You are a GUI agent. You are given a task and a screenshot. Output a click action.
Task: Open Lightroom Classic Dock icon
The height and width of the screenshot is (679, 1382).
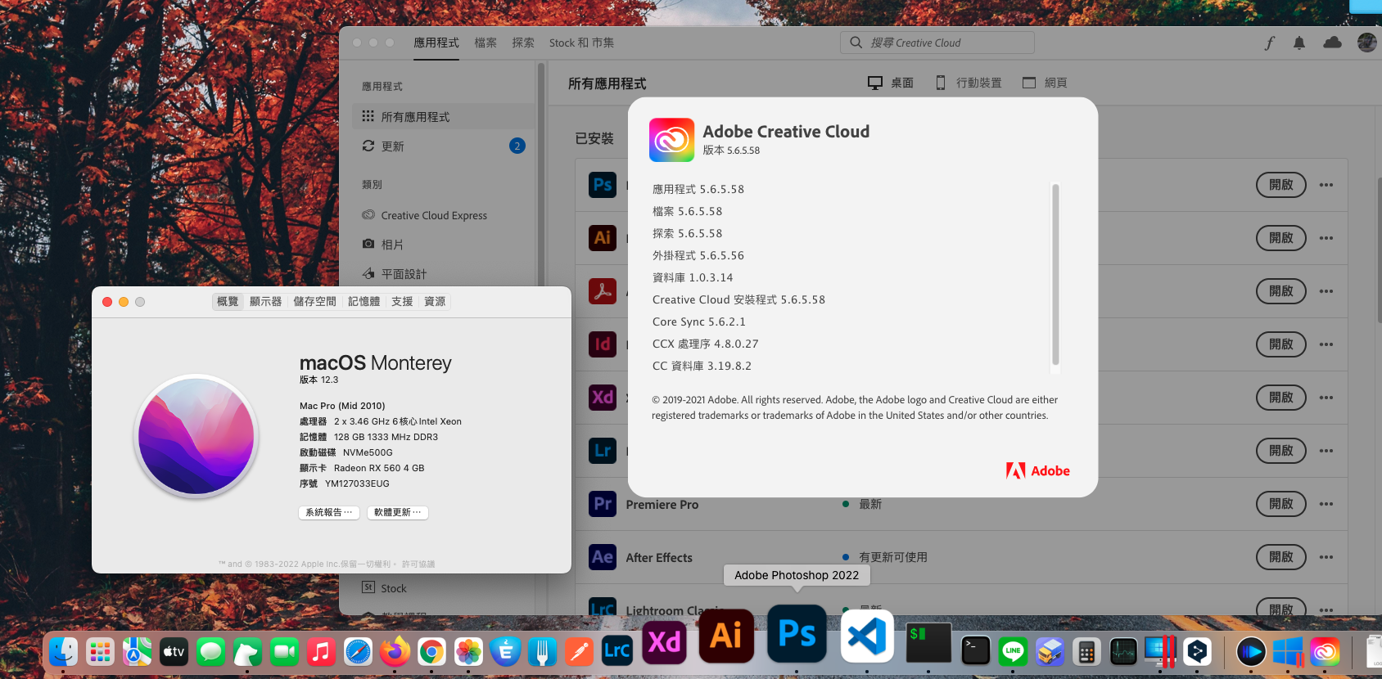616,650
